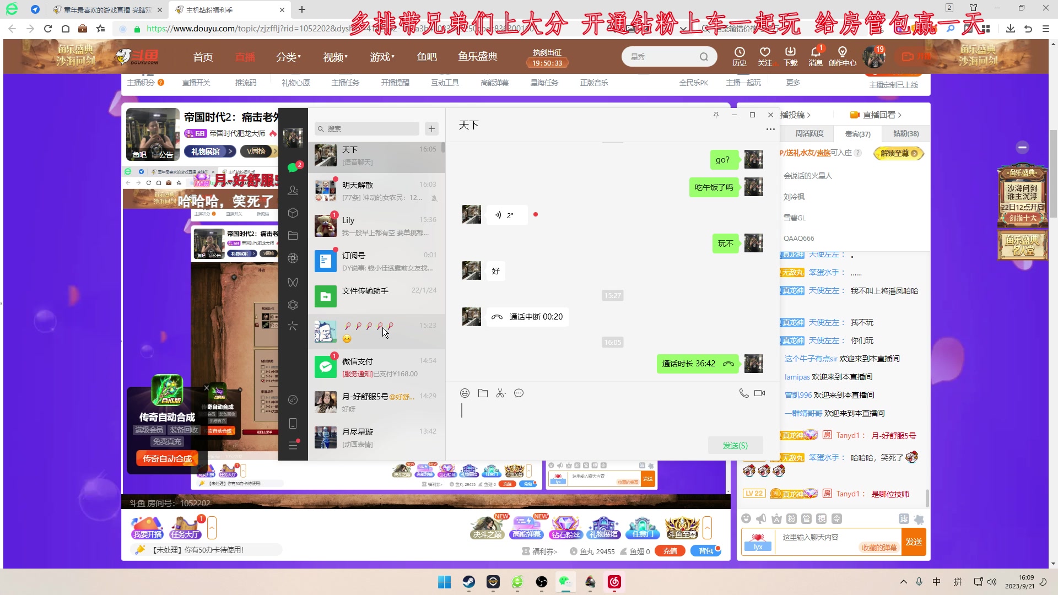Click the WeChat 发送(S) button

click(x=735, y=445)
